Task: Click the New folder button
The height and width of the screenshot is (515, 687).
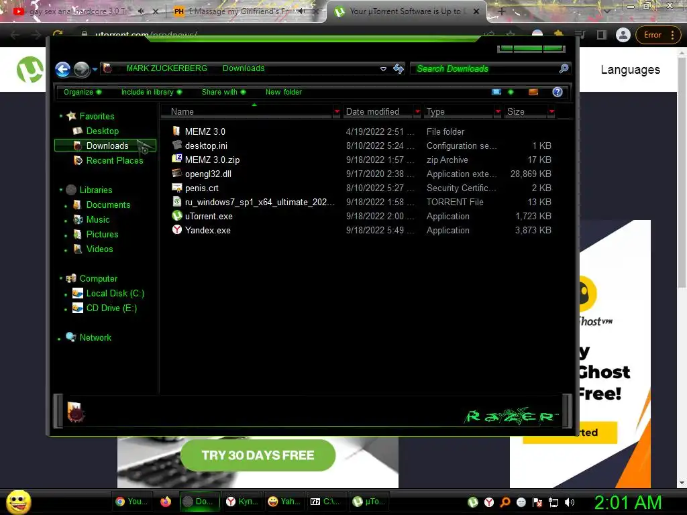Action: pos(284,92)
